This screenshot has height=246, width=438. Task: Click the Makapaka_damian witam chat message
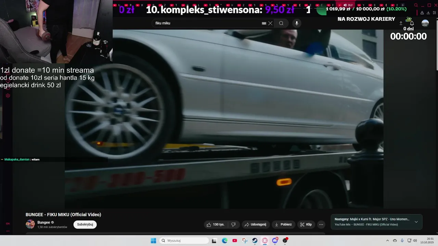22,160
